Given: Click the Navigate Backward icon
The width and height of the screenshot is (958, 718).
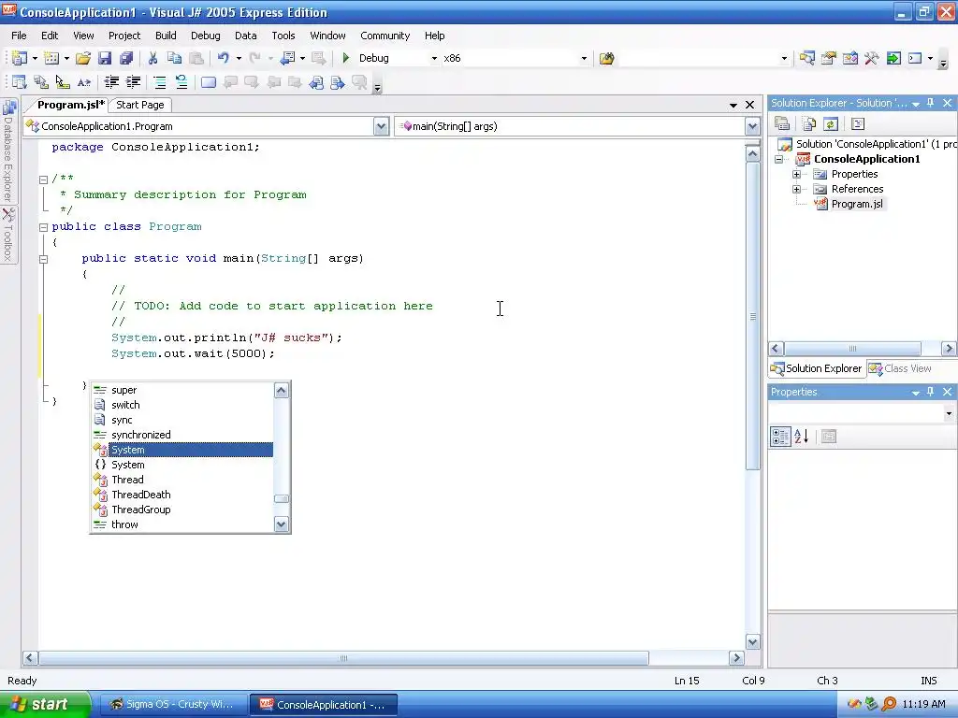Looking at the screenshot, I should (x=287, y=58).
